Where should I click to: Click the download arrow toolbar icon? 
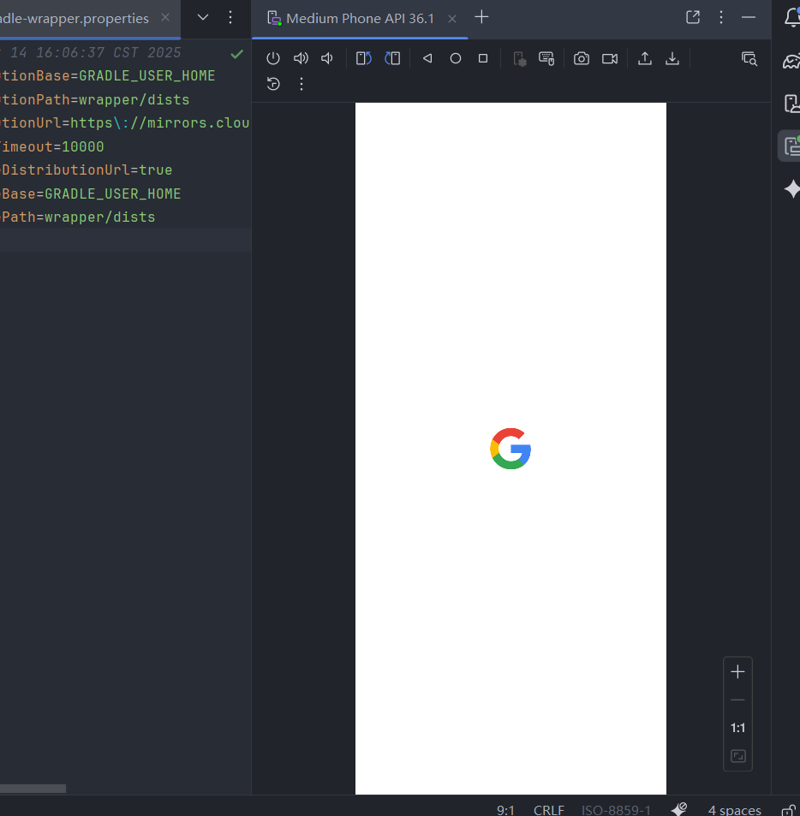(672, 58)
